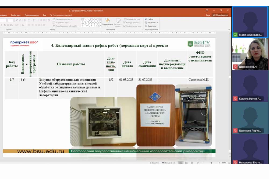The image size is (269, 179).
Task: Select Шевченко В.Н. participant video tile
Action: coord(250,54)
